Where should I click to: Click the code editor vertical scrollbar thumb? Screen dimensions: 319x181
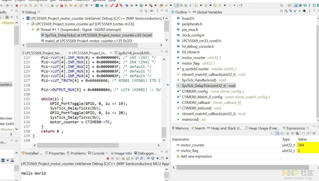tap(164, 132)
